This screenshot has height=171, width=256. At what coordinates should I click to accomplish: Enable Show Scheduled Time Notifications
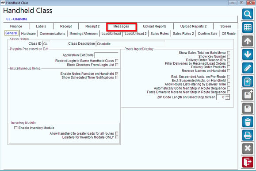point(117,78)
